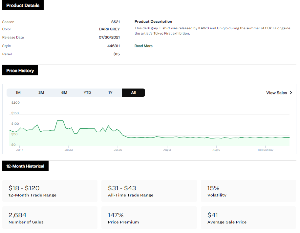Click the SS21 season value

[115, 22]
